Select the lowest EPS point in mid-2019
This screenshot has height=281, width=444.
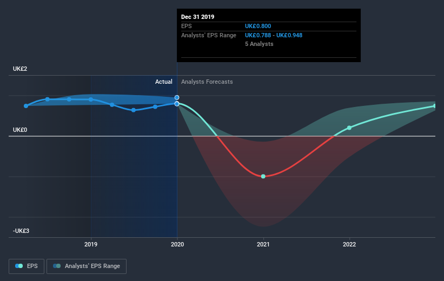[134, 110]
